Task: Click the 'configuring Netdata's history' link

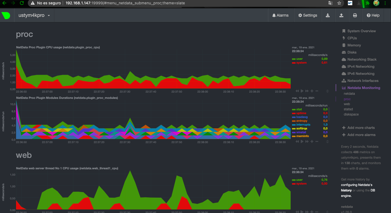Action: point(357,185)
